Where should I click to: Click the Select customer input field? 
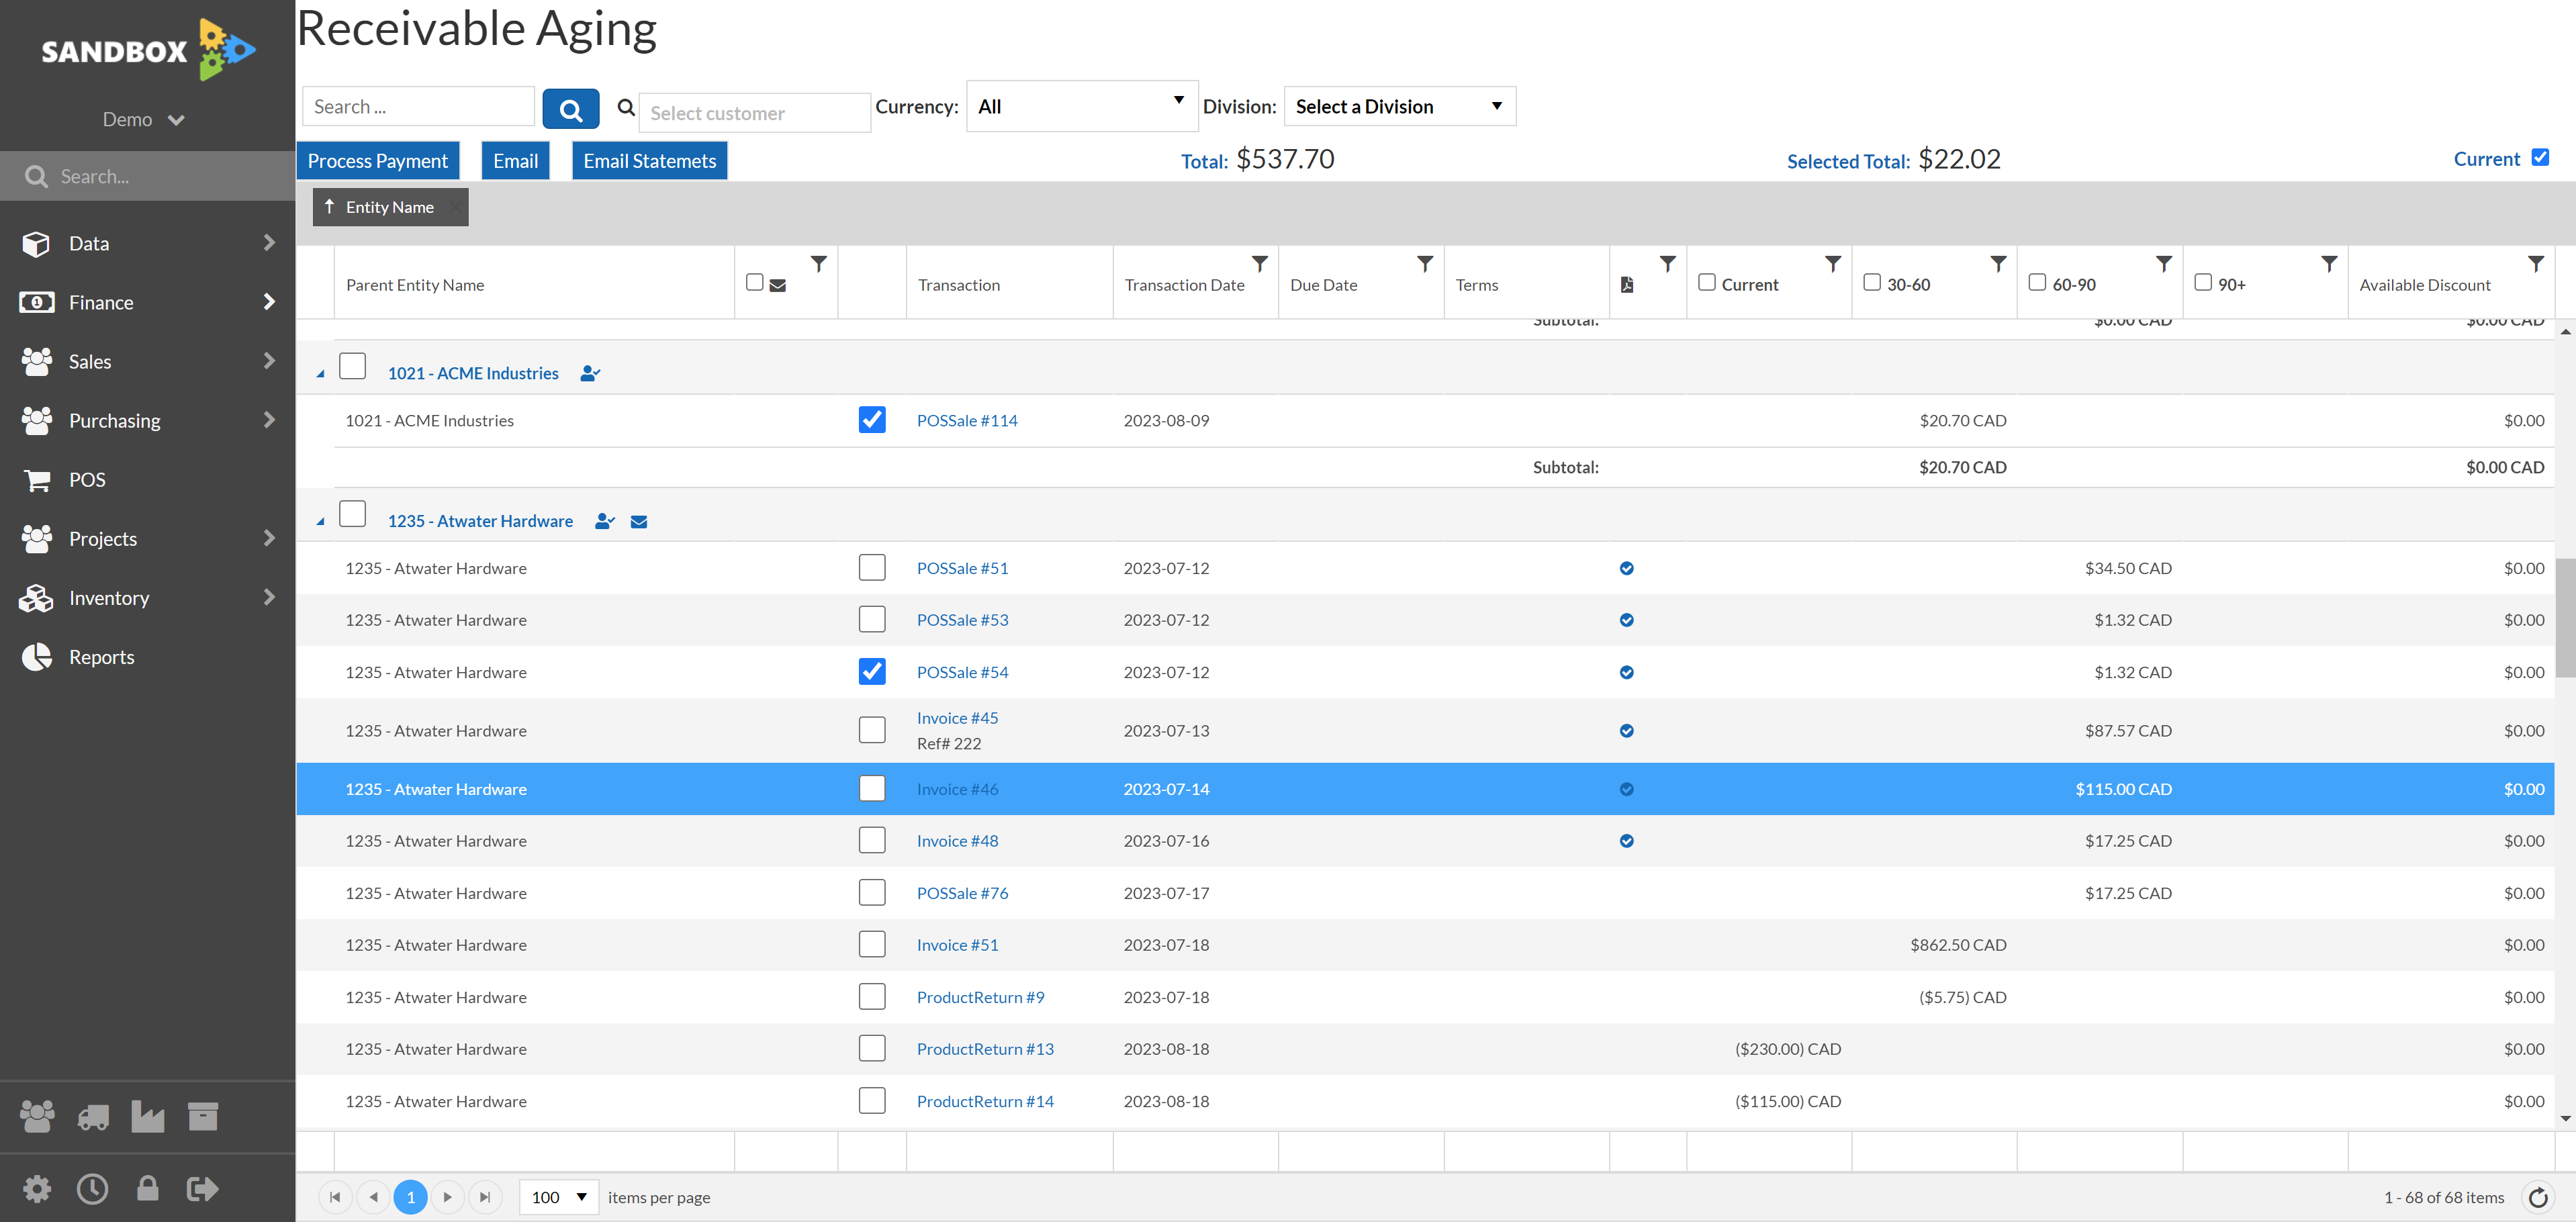[754, 113]
